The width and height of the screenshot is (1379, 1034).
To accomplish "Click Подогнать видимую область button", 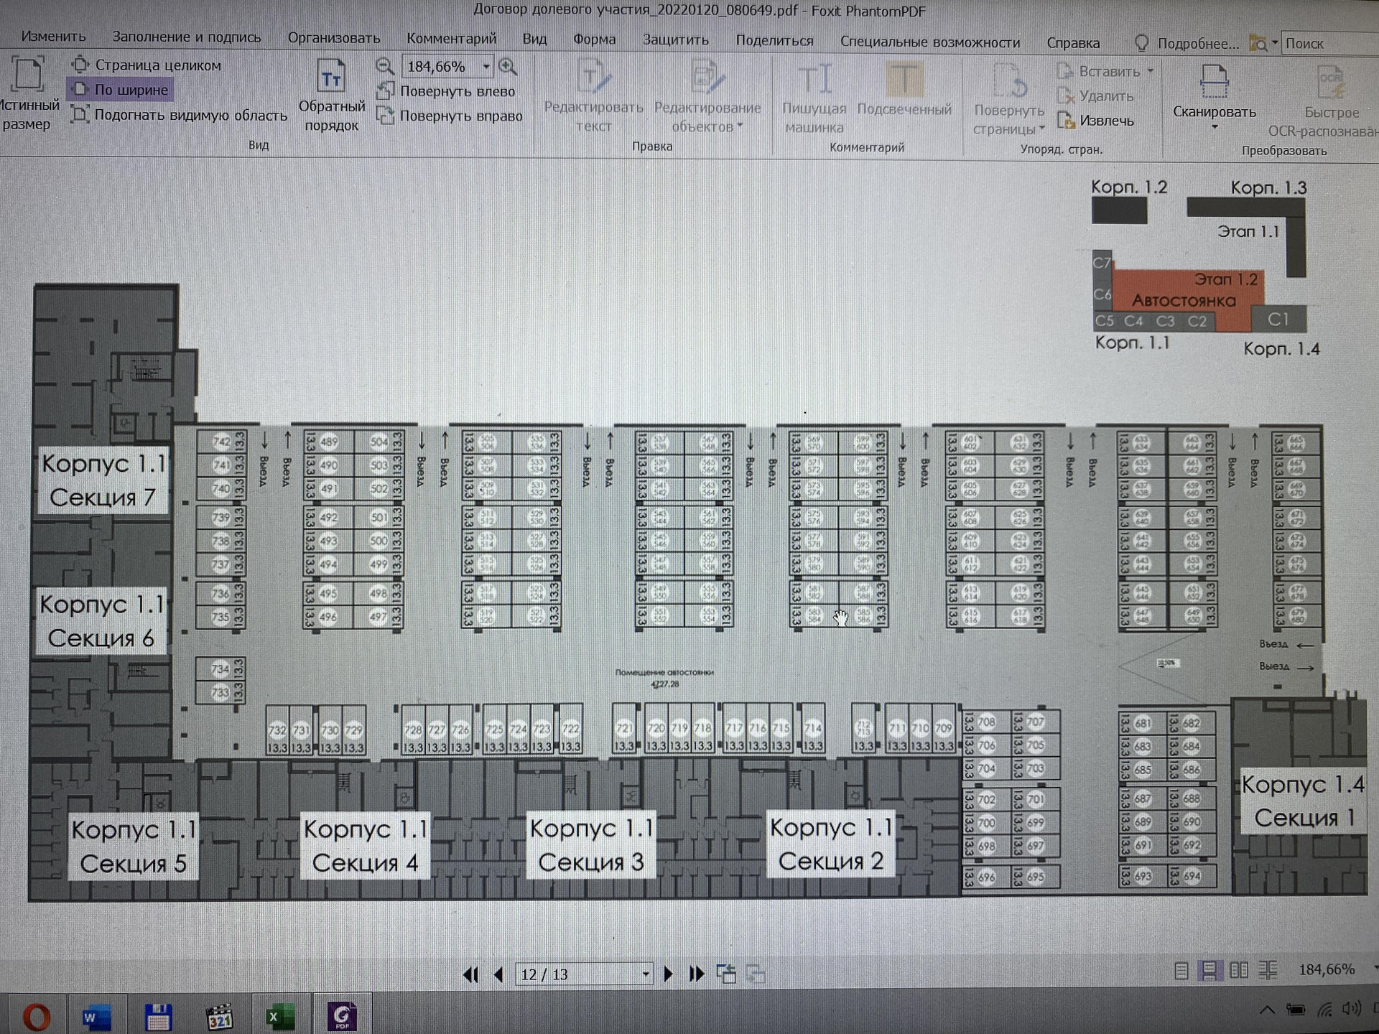I will point(180,115).
